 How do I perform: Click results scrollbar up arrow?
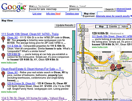tap(74, 96)
